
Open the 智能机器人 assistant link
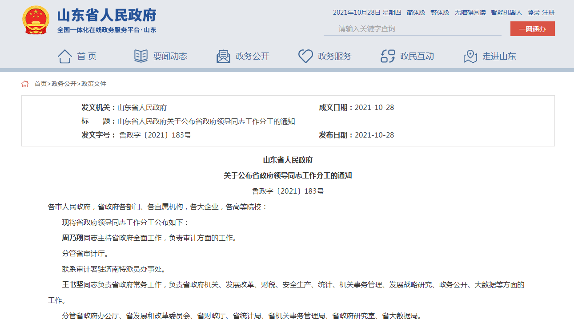coord(506,12)
